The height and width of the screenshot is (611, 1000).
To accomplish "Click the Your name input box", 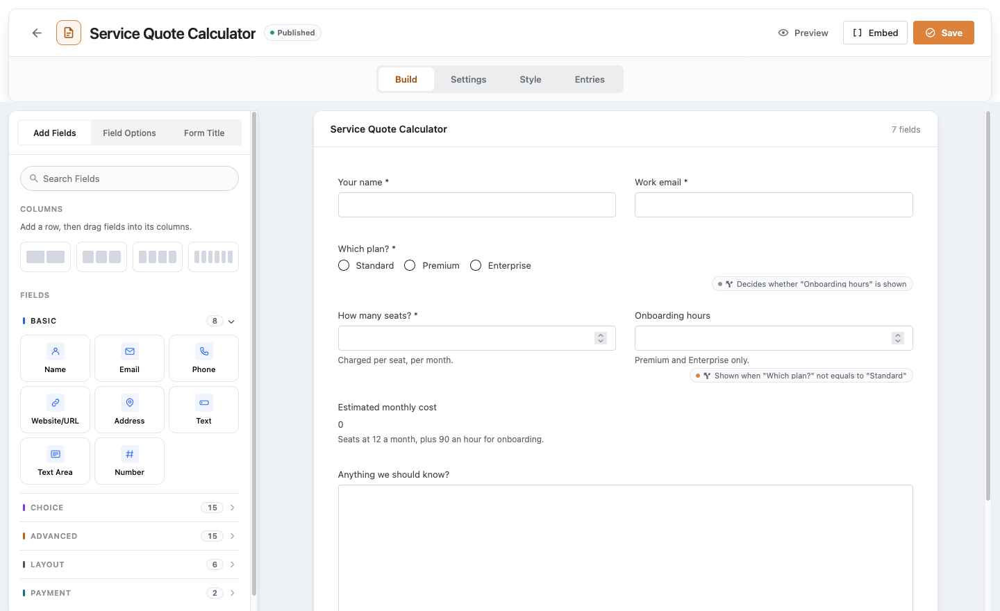I will click(476, 205).
